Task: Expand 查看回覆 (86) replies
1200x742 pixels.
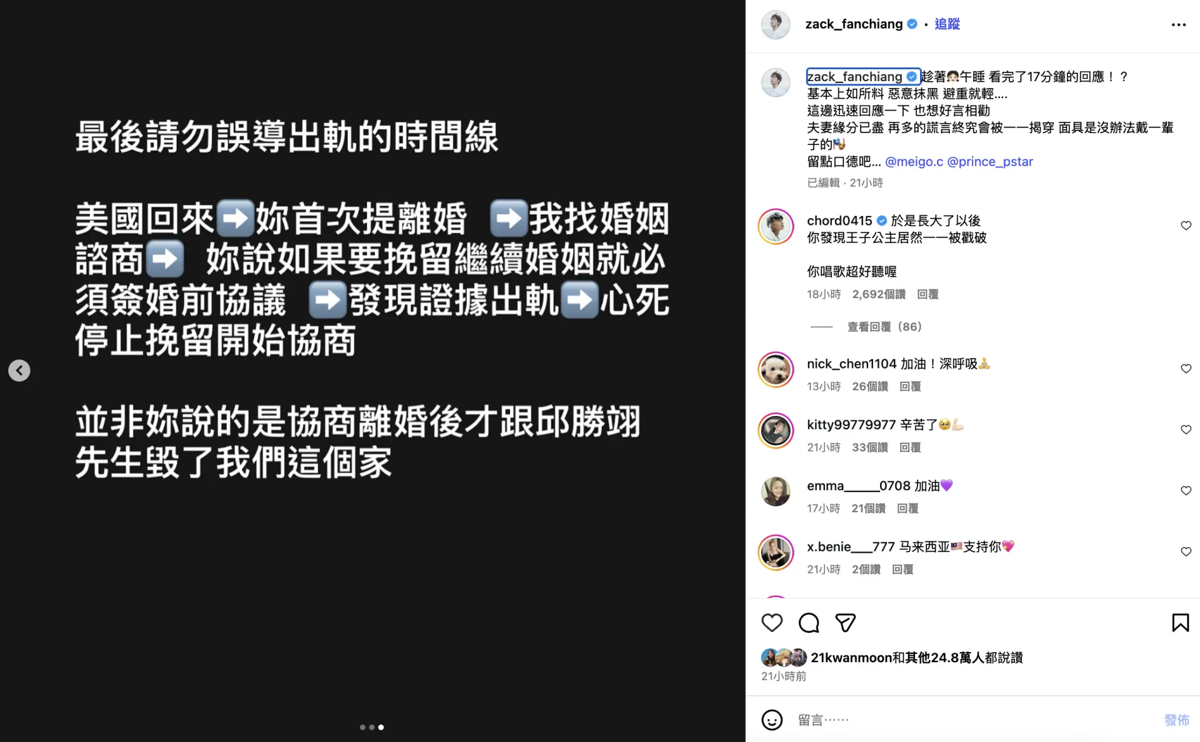Action: 884,327
